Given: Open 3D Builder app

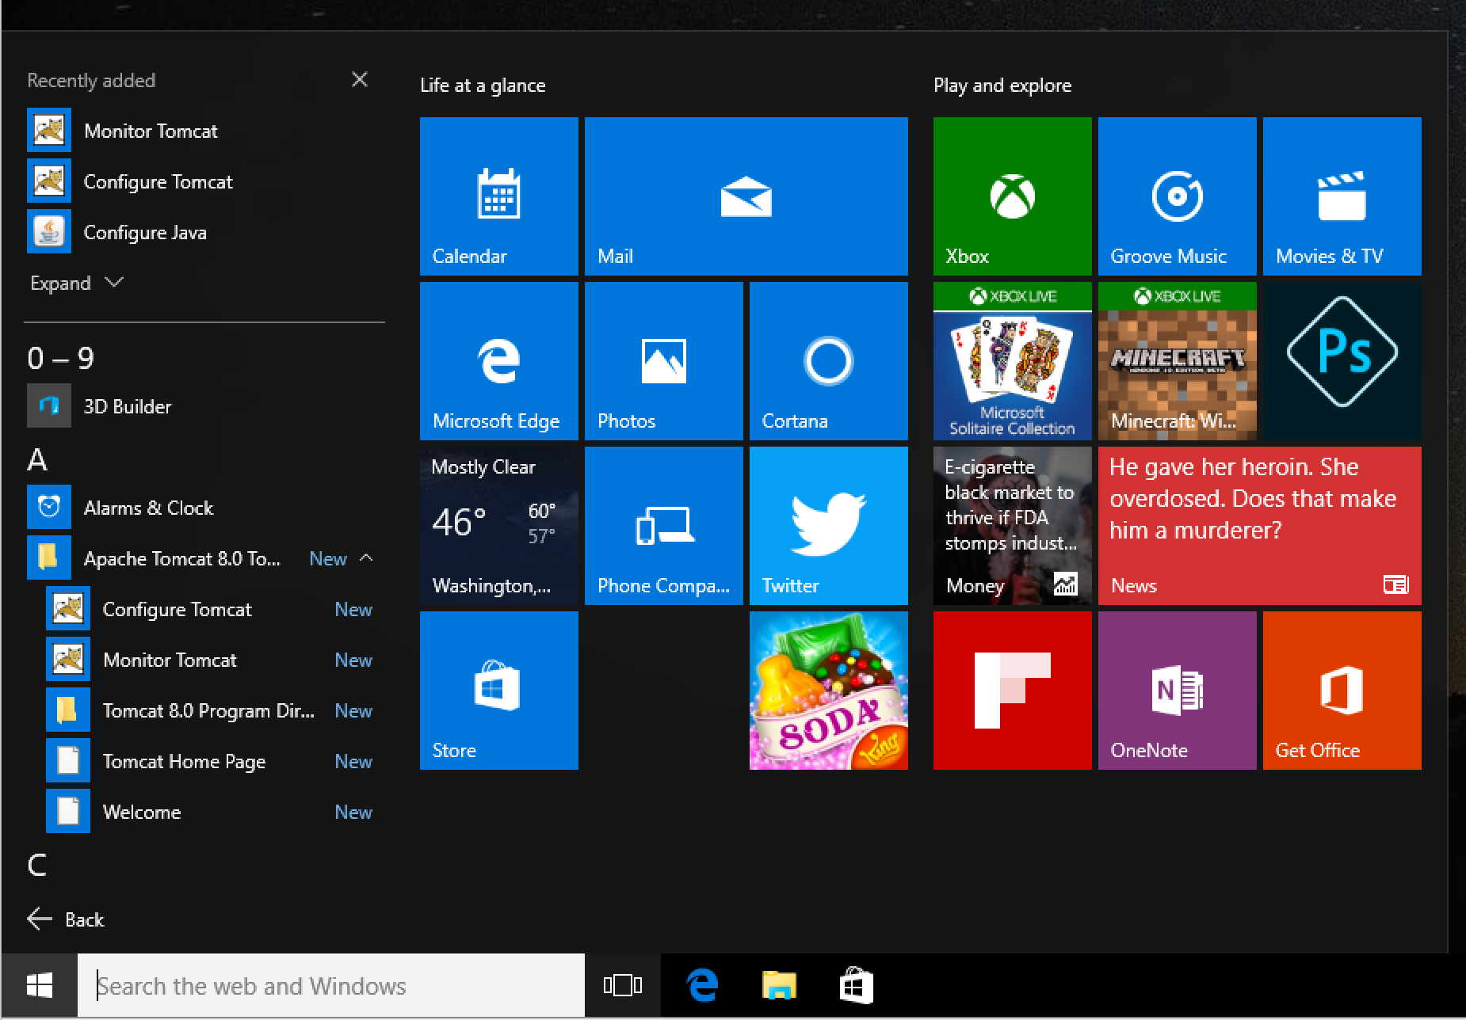Looking at the screenshot, I should point(204,406).
